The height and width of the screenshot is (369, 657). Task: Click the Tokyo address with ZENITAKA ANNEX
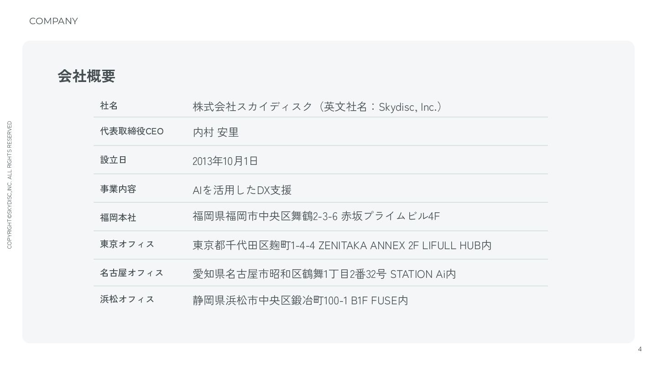342,245
